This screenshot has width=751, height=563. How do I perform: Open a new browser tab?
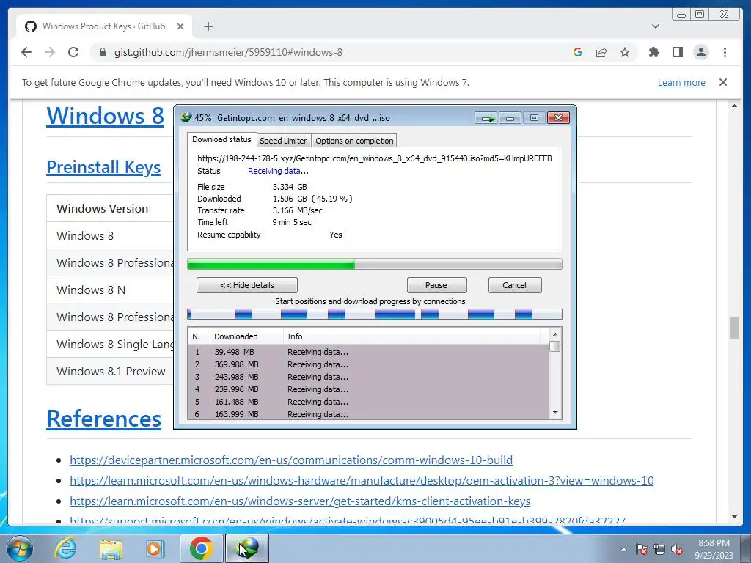tap(208, 26)
